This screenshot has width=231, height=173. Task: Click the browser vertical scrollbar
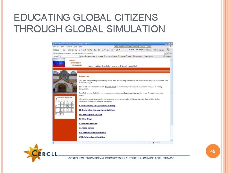(171, 99)
